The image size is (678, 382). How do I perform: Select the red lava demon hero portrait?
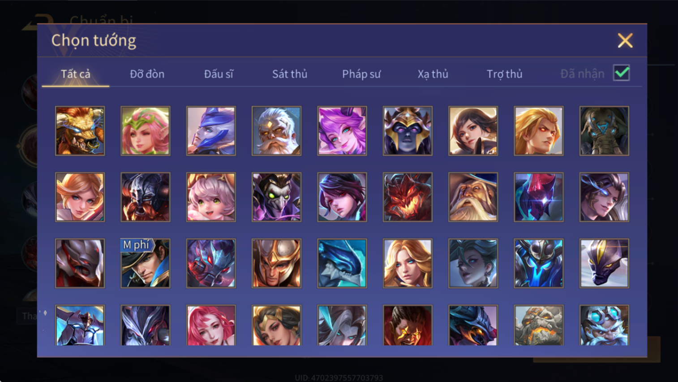click(408, 197)
